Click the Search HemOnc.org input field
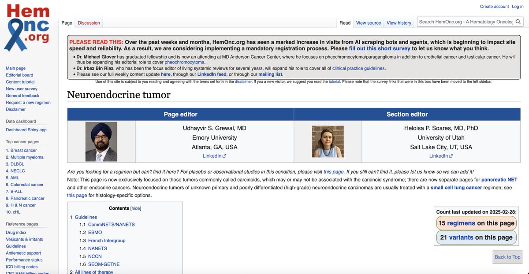 tap(466, 22)
